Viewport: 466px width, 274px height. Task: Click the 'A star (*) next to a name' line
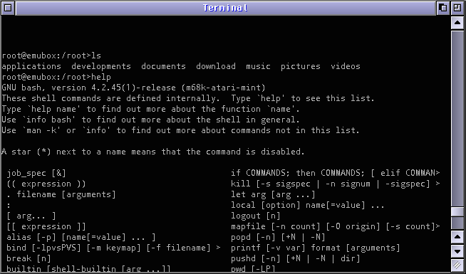(x=153, y=152)
